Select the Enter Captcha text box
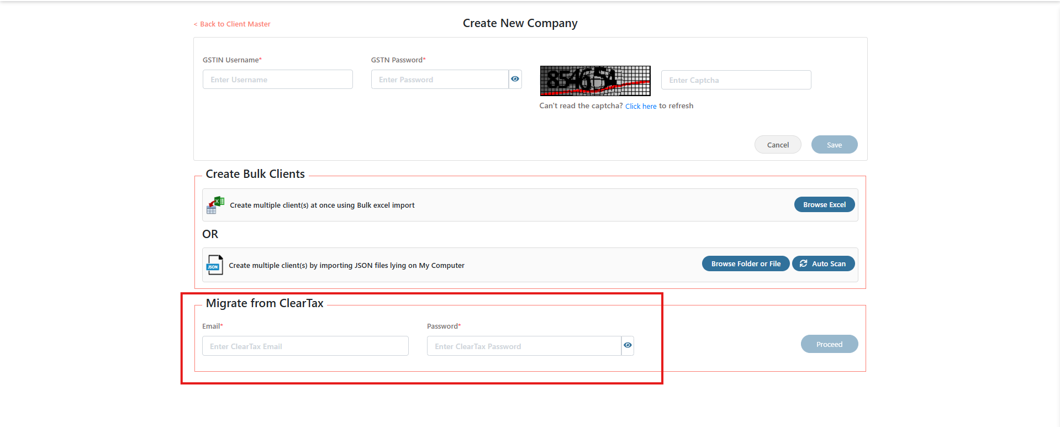Screen dimensions: 1060x427 [x=736, y=80]
